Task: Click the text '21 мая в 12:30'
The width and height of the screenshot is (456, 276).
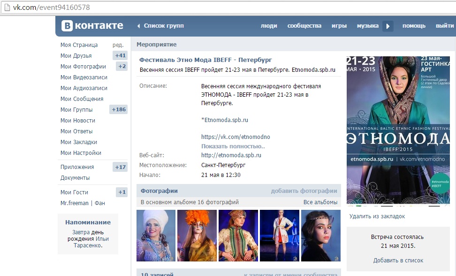Action: click(221, 175)
